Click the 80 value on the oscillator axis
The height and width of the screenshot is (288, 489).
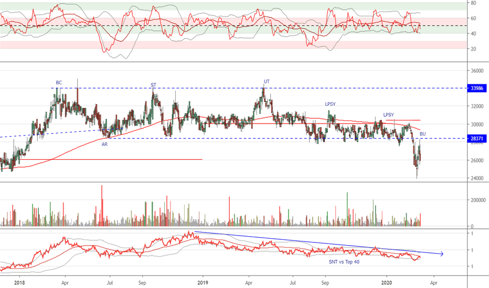(473, 3)
